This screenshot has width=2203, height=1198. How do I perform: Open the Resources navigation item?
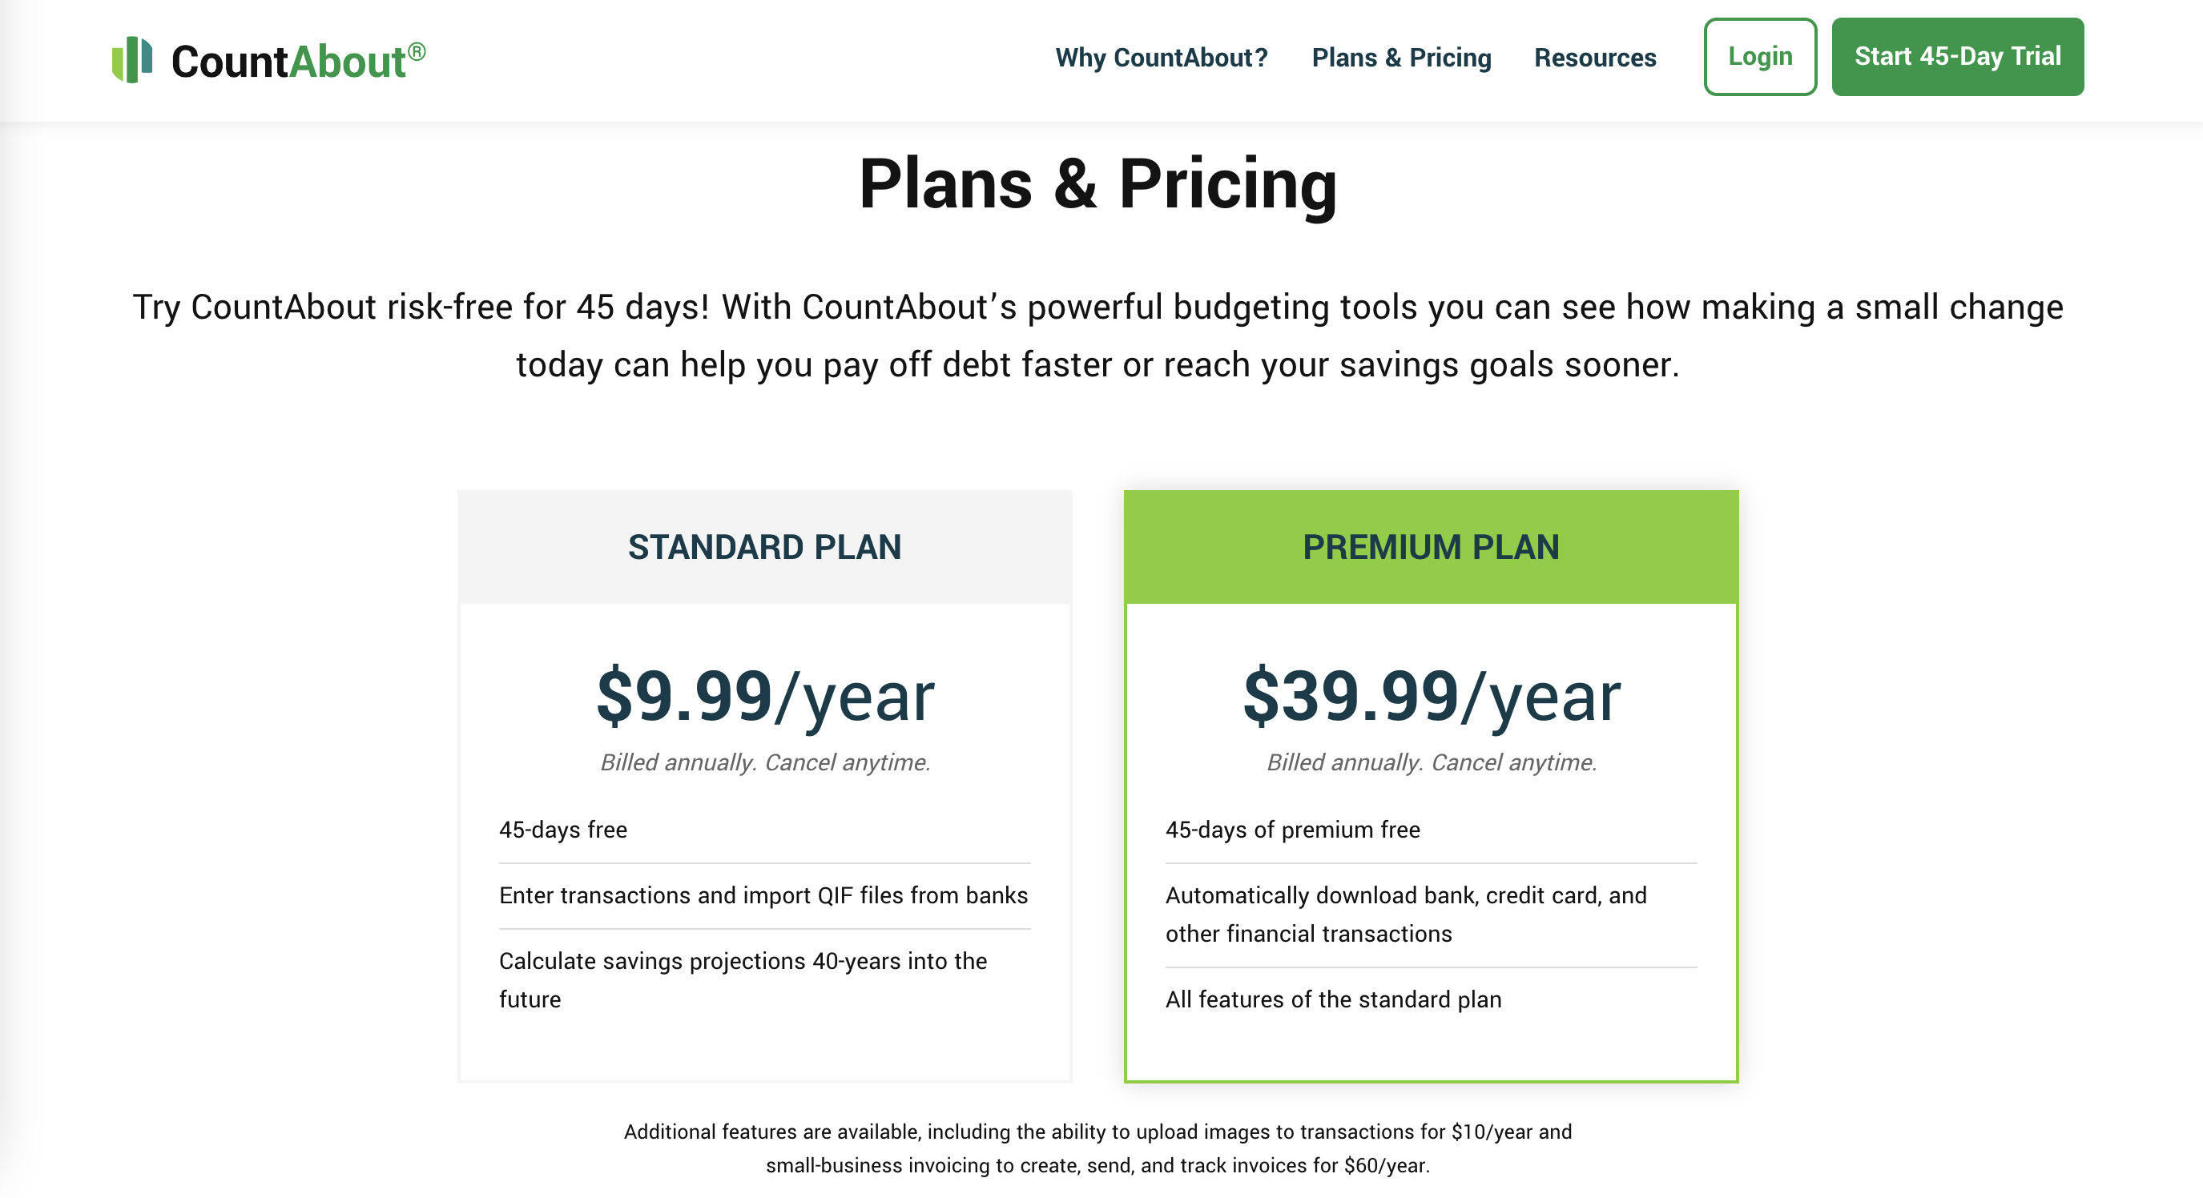(x=1594, y=58)
